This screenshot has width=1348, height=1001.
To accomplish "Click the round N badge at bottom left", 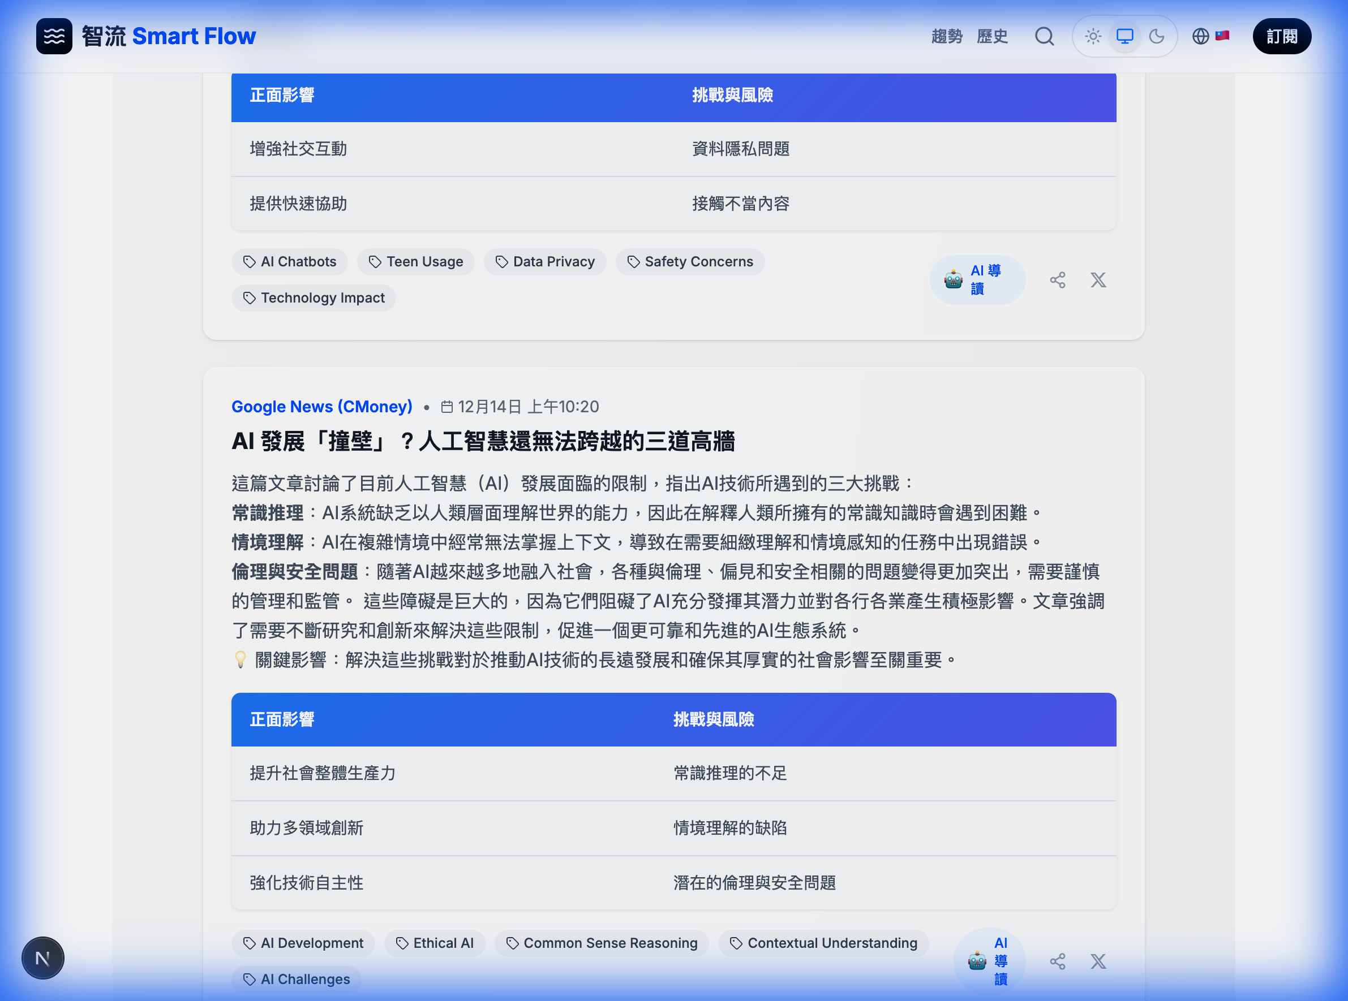I will point(42,959).
